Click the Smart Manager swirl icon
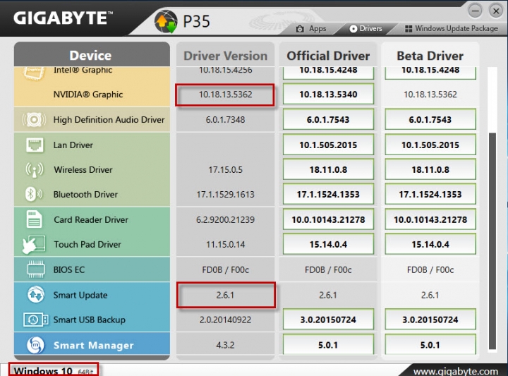 point(35,345)
